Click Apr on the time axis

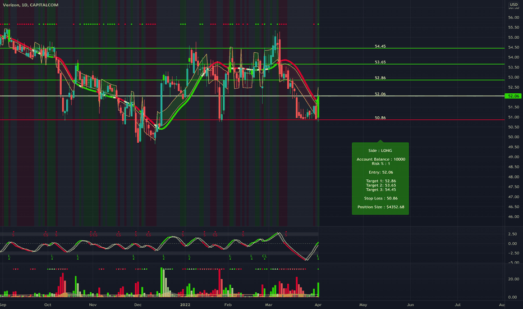tap(318, 305)
